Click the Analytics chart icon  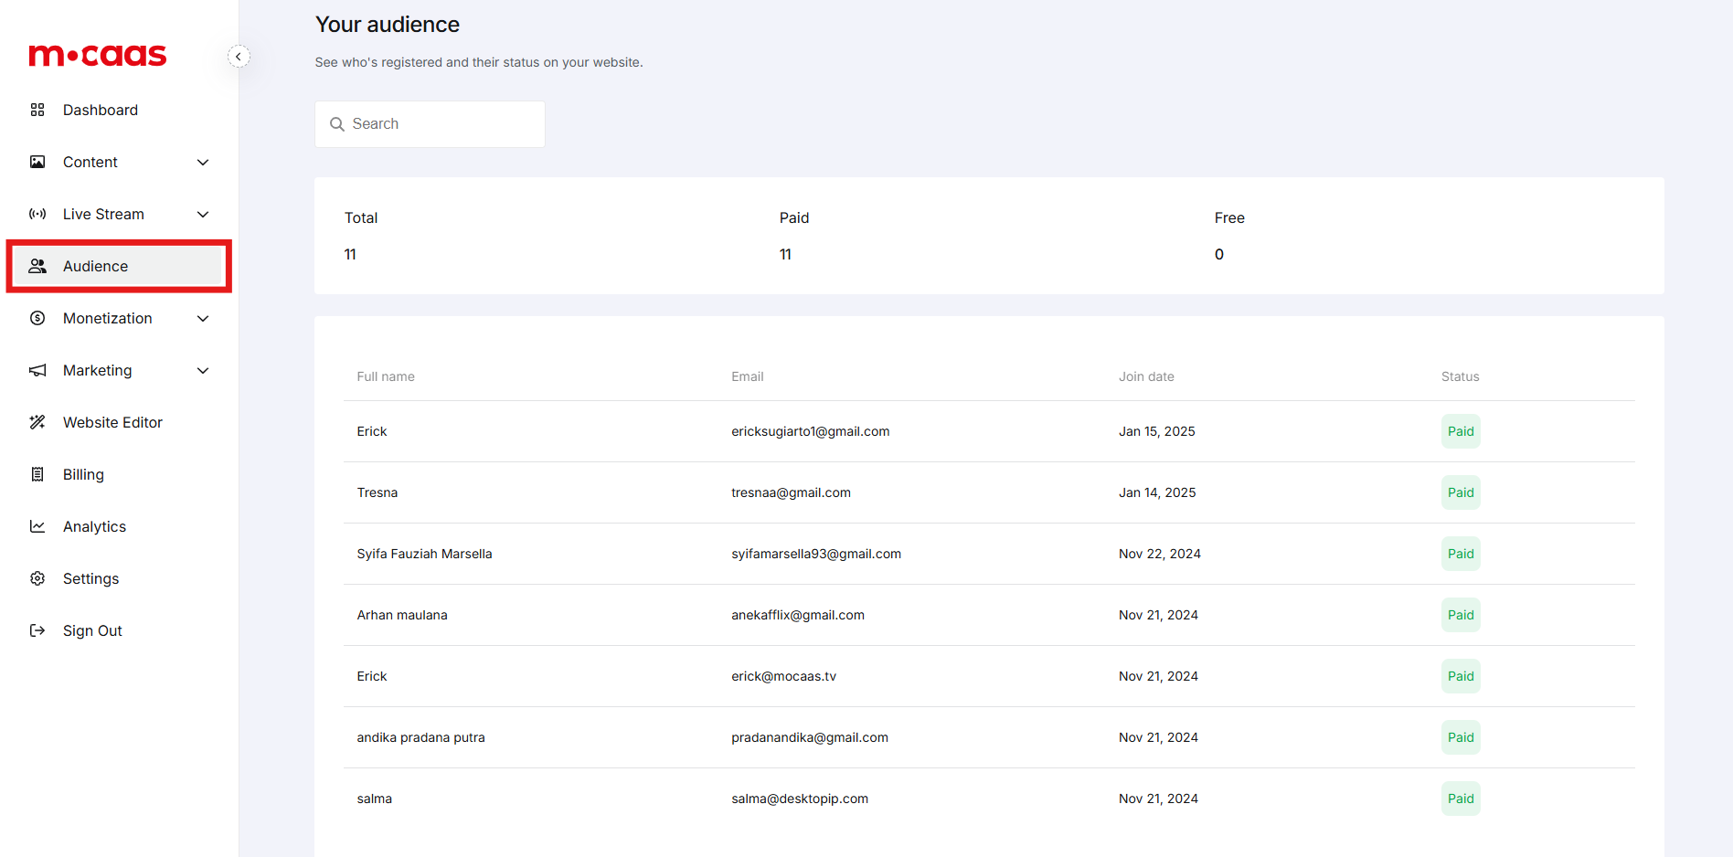[x=37, y=526]
